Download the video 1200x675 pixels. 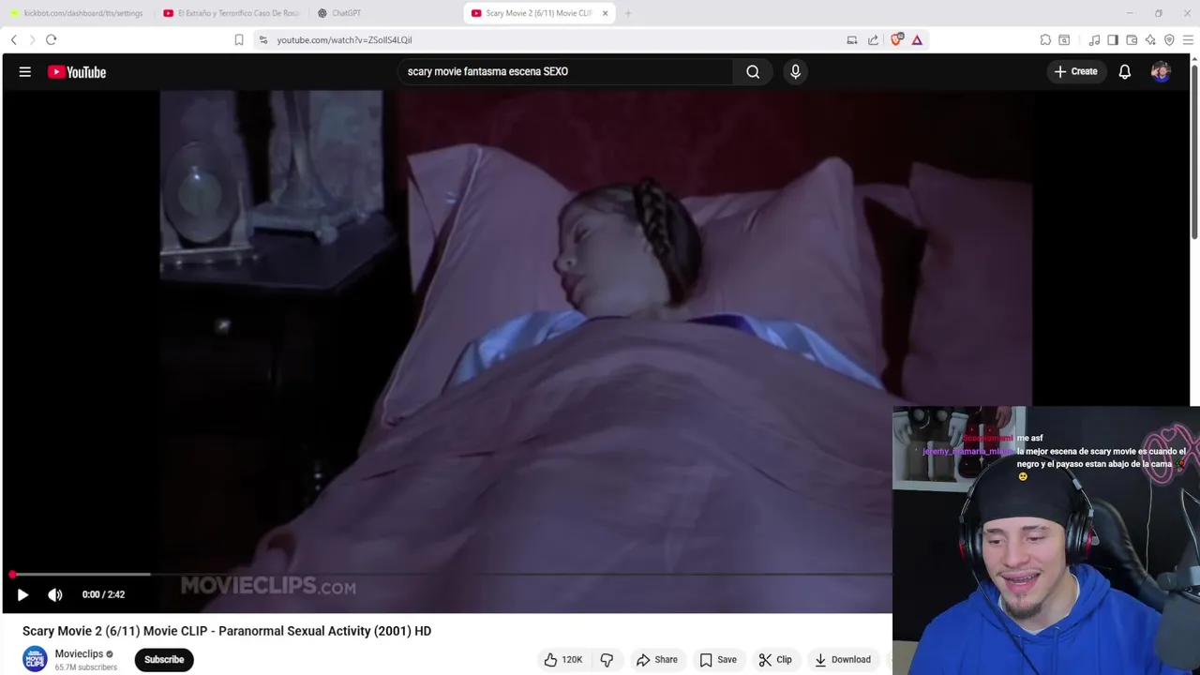(x=842, y=660)
